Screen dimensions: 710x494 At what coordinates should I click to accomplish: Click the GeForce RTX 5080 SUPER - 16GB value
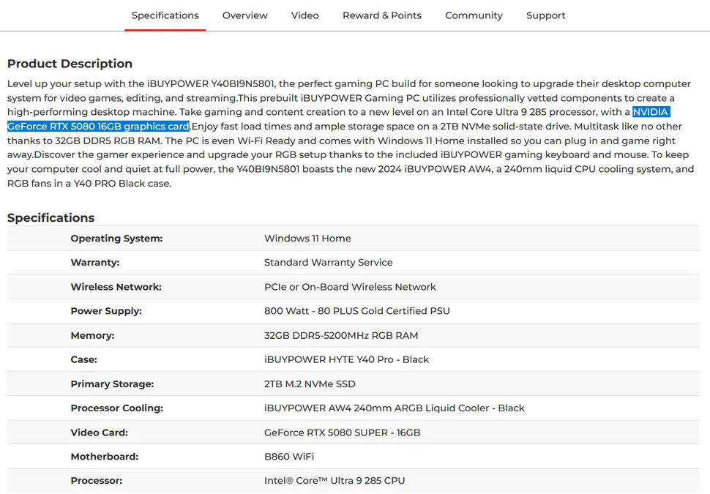coord(342,433)
